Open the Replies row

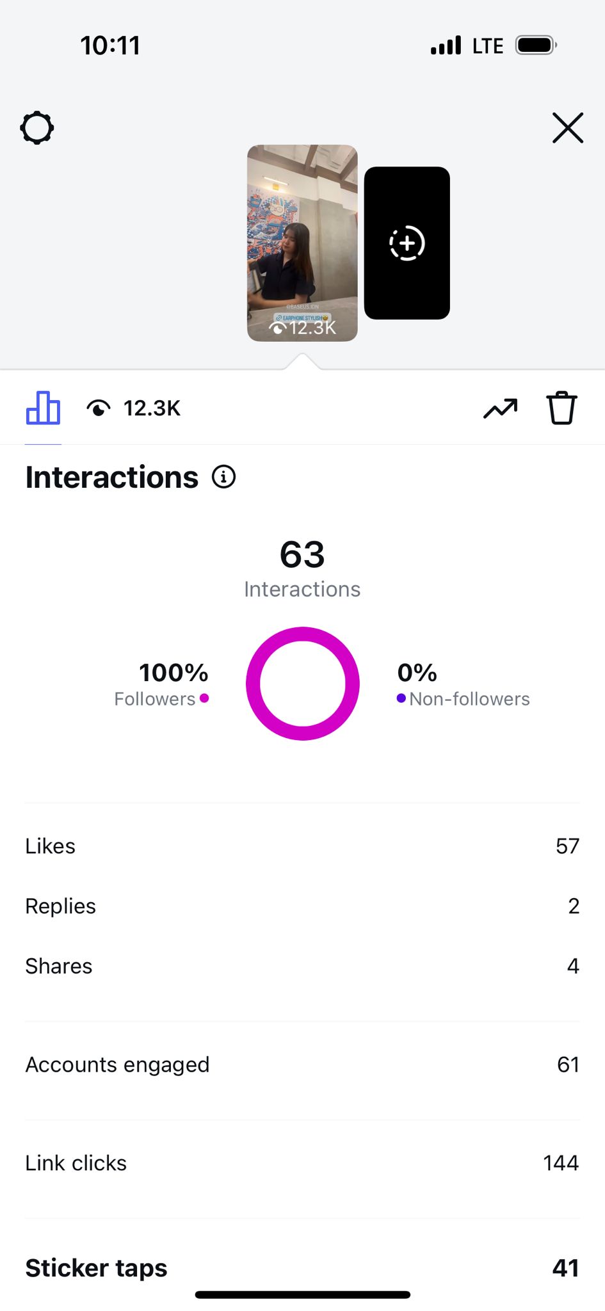click(302, 906)
